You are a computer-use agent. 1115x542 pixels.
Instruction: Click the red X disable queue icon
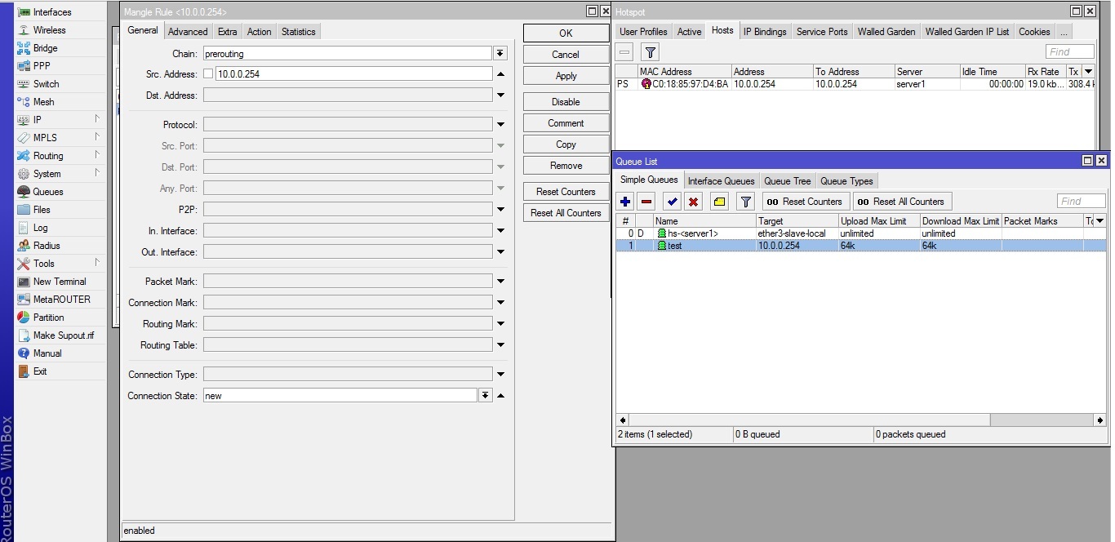tap(694, 202)
